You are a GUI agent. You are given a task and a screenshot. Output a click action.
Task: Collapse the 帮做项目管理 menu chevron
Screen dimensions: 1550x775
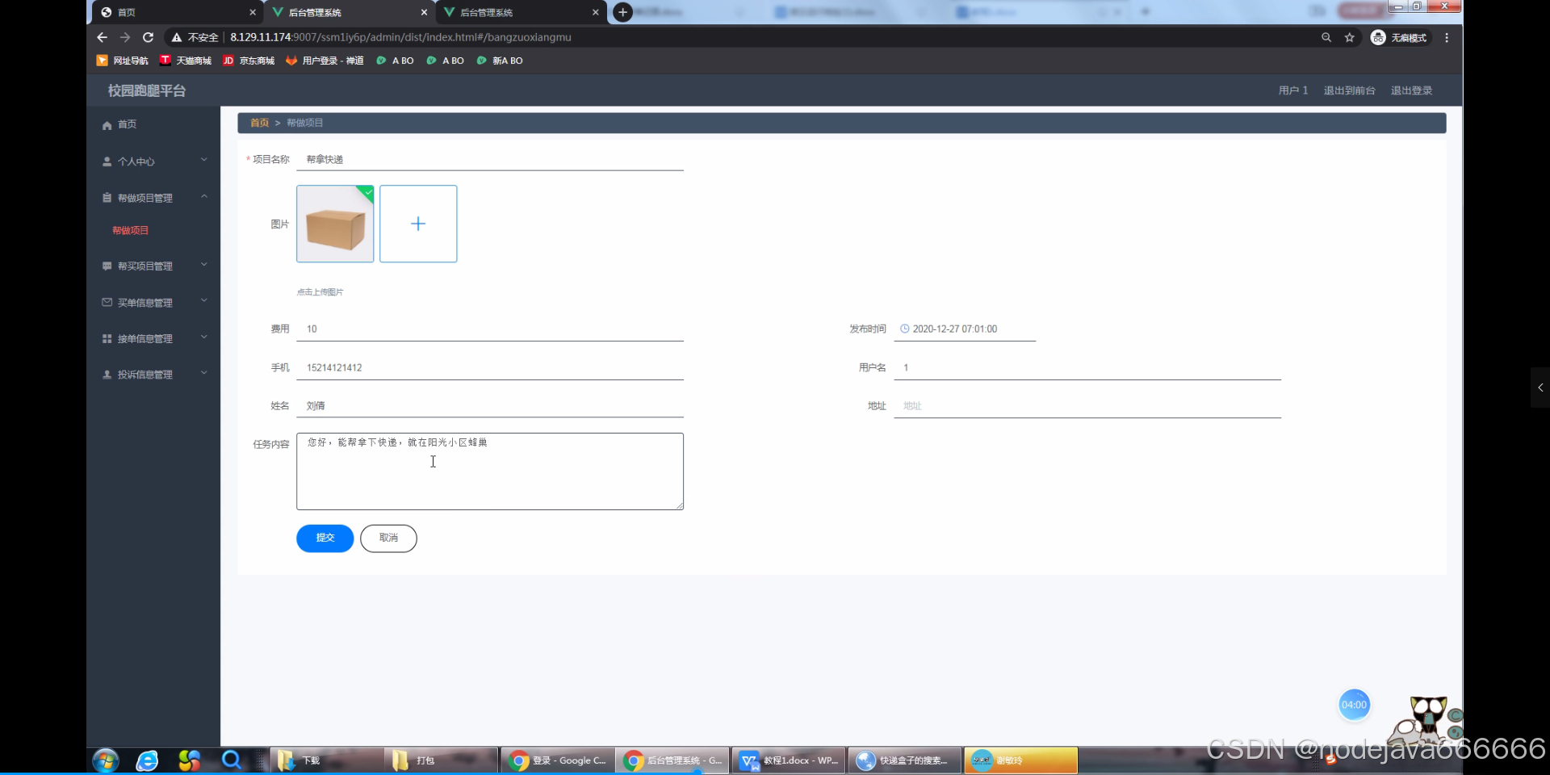[204, 196]
